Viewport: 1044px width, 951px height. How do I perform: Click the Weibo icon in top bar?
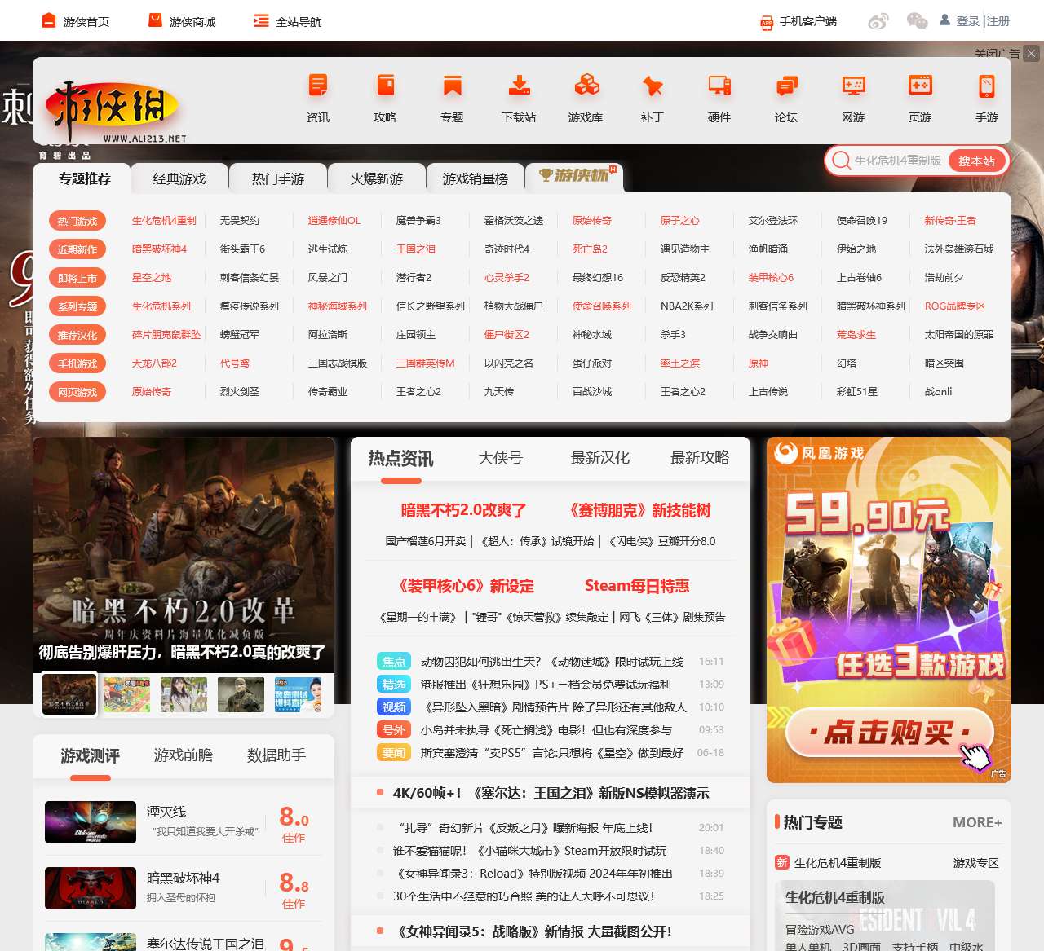pyautogui.click(x=878, y=21)
